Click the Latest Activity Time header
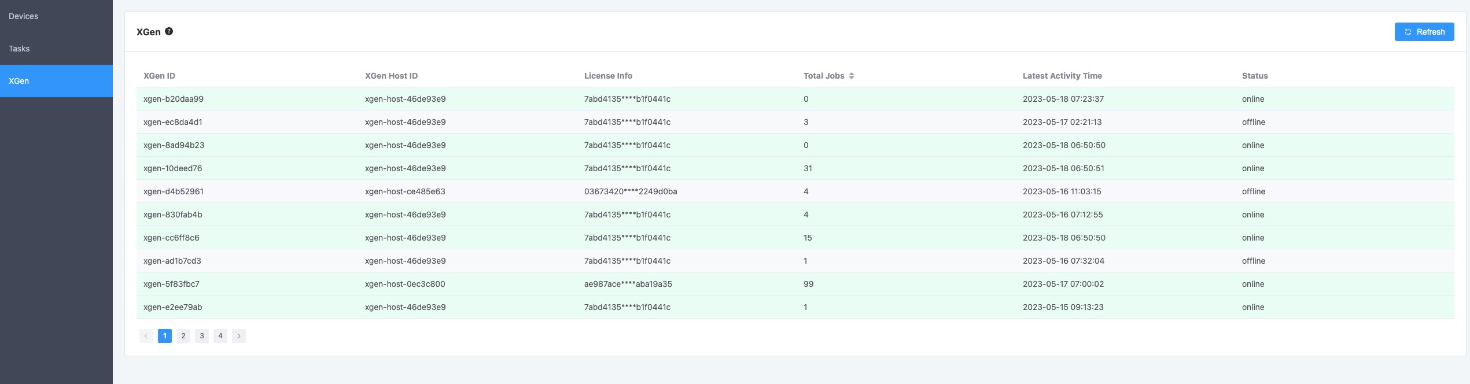The width and height of the screenshot is (1470, 384). (1062, 76)
